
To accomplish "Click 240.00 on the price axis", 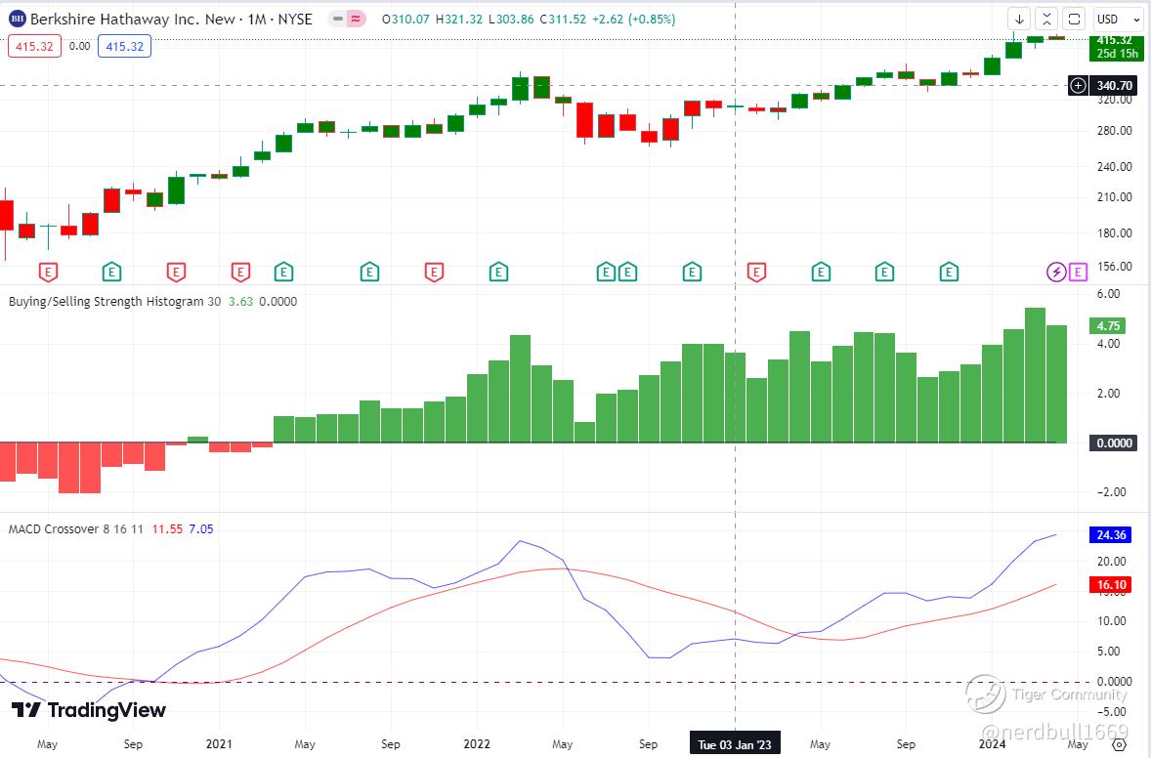I will (1114, 167).
